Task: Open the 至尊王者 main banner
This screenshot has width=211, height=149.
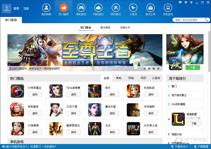Action: tap(85, 53)
